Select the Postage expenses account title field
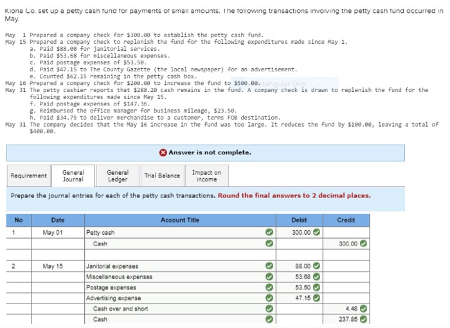Image resolution: width=450 pixels, height=328 pixels. coord(180,287)
